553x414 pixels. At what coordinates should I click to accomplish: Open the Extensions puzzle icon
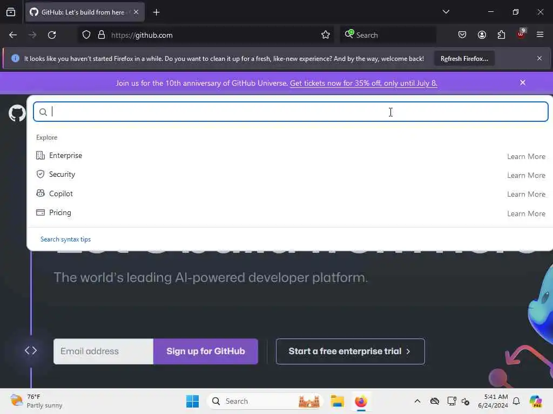[x=501, y=35]
